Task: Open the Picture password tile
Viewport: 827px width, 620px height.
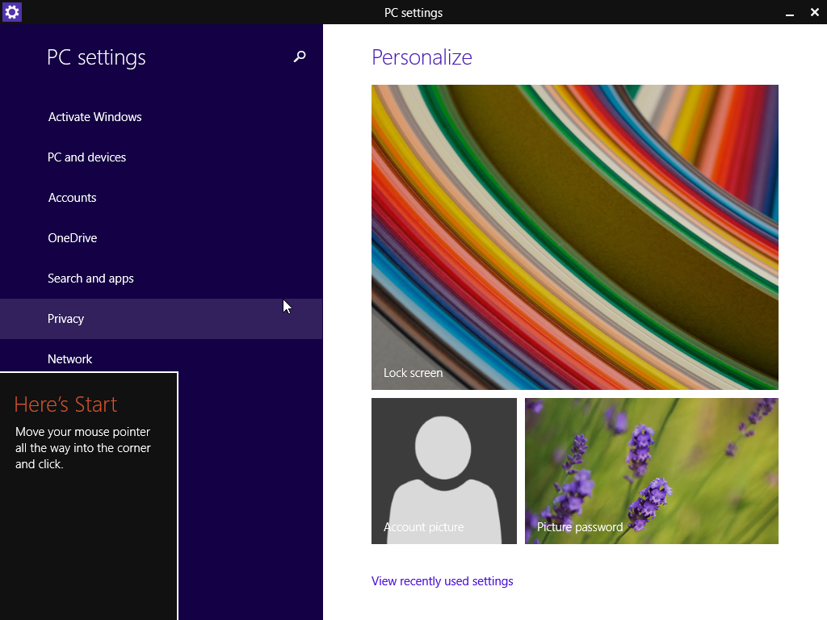Action: [652, 471]
